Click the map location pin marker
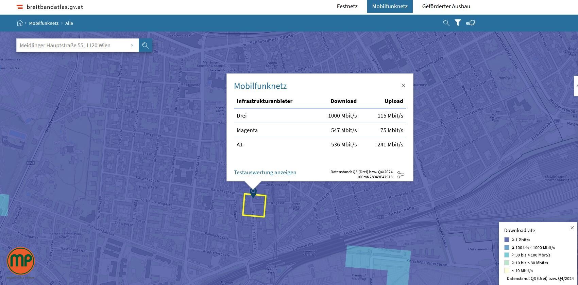The width and height of the screenshot is (578, 285). (x=253, y=193)
